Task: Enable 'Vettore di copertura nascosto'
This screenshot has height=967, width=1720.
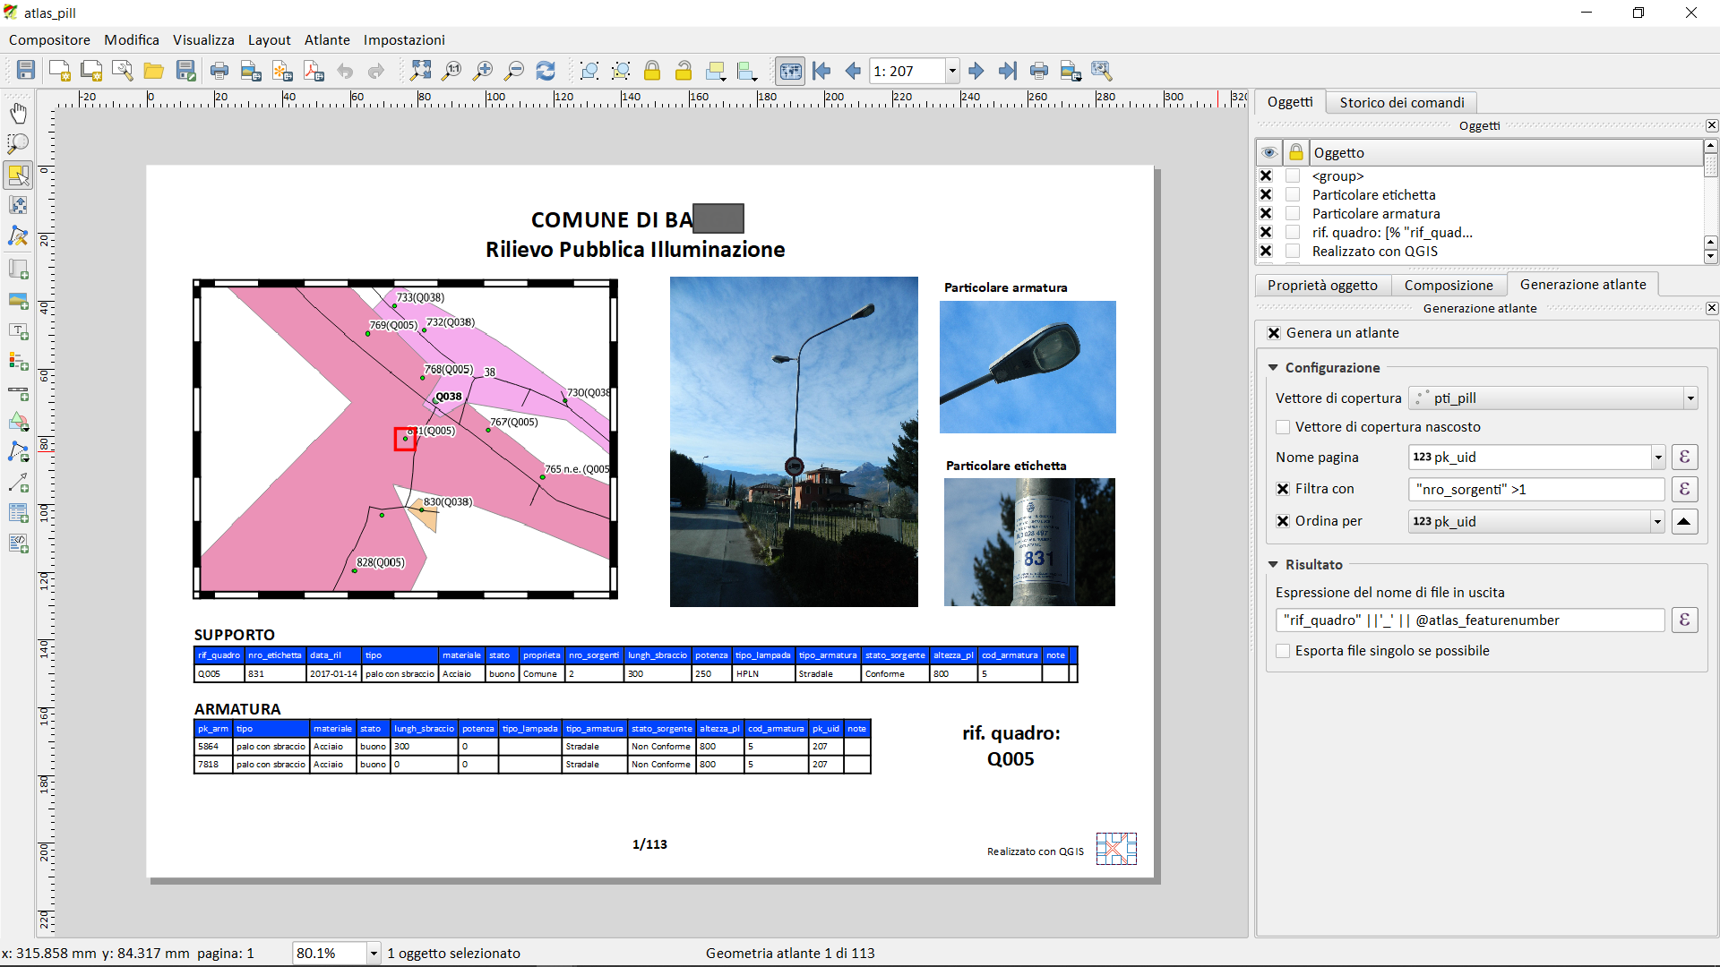Action: click(x=1283, y=427)
